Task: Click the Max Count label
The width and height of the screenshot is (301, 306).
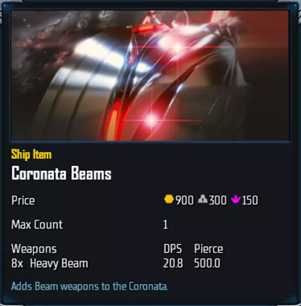Action: click(37, 225)
